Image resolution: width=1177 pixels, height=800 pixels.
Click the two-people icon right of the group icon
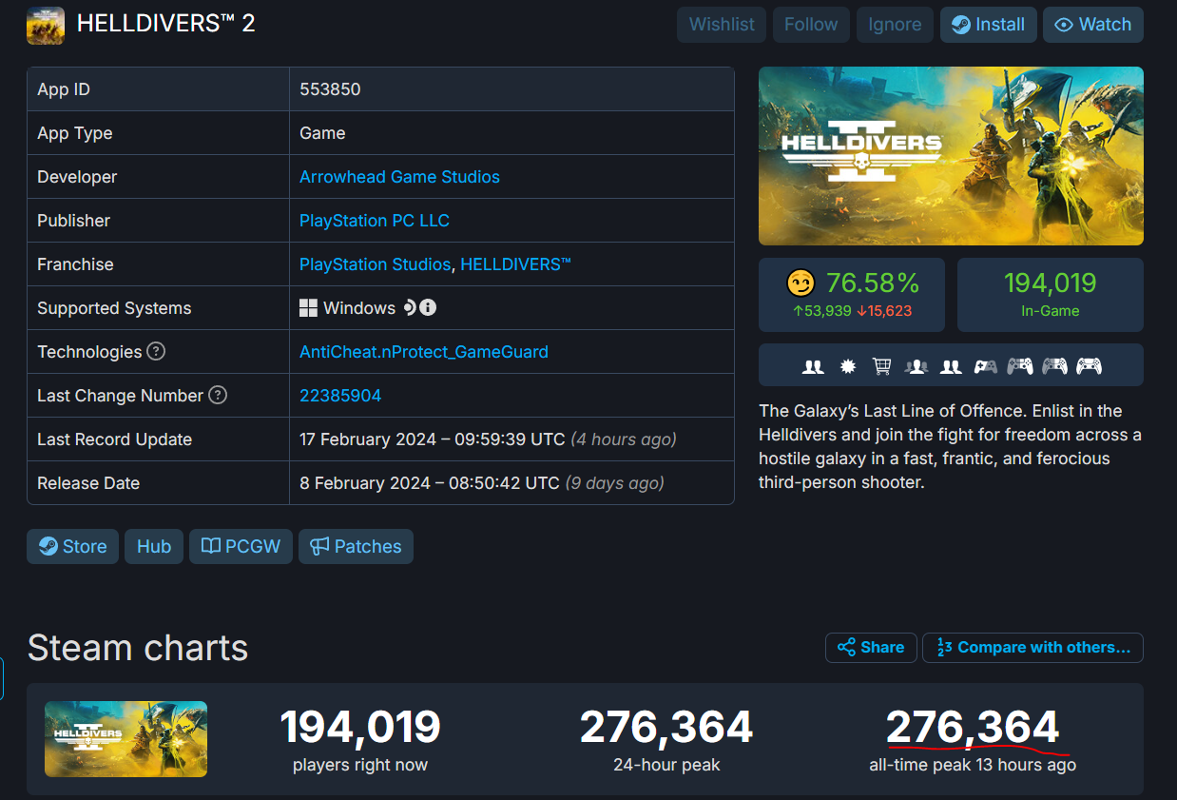951,366
